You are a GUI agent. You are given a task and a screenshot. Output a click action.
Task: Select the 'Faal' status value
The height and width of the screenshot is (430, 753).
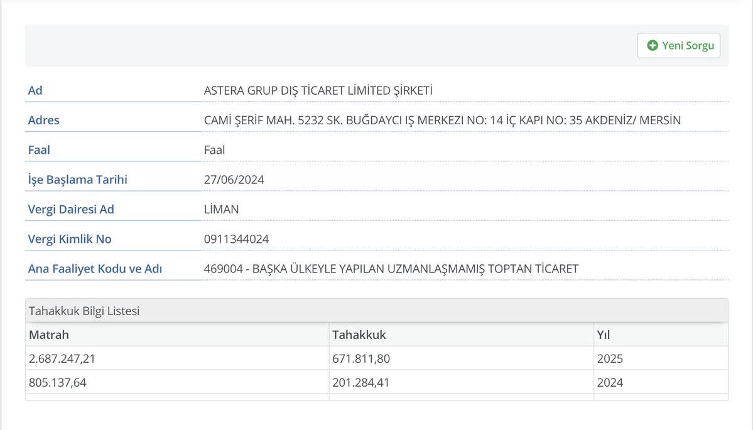214,150
